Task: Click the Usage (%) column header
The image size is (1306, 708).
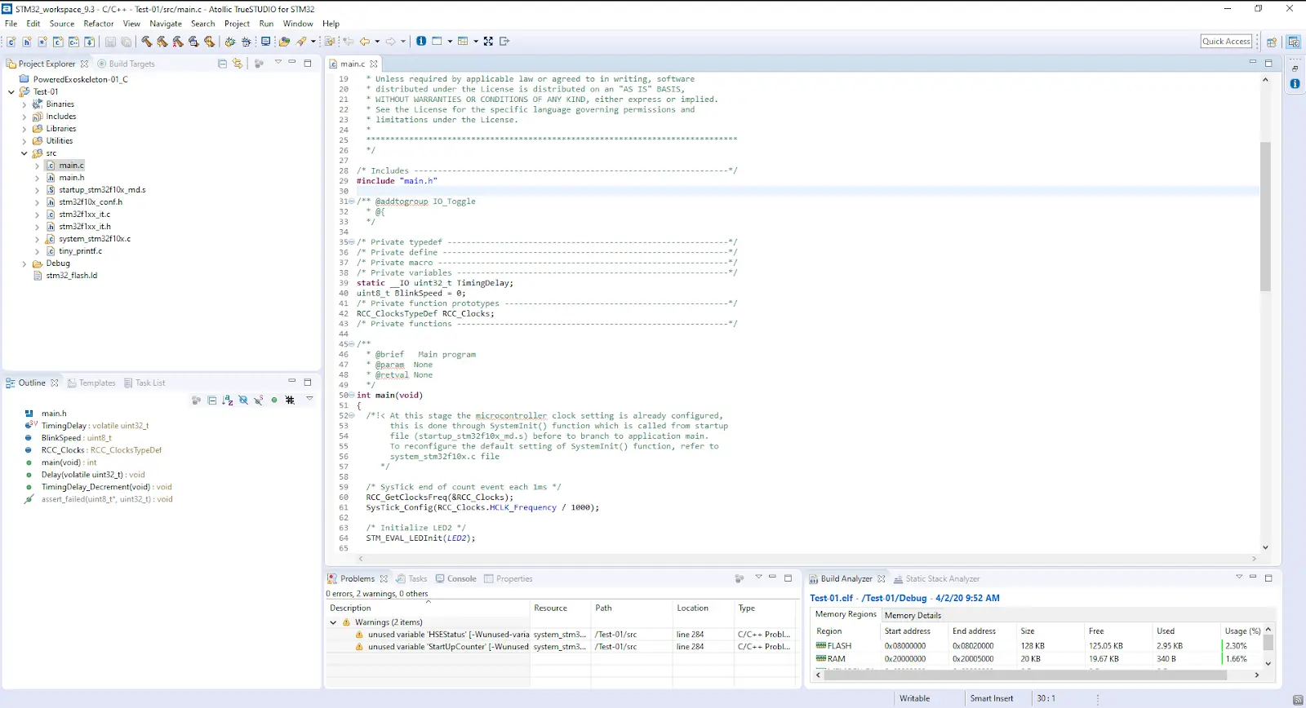Action: [x=1242, y=631]
